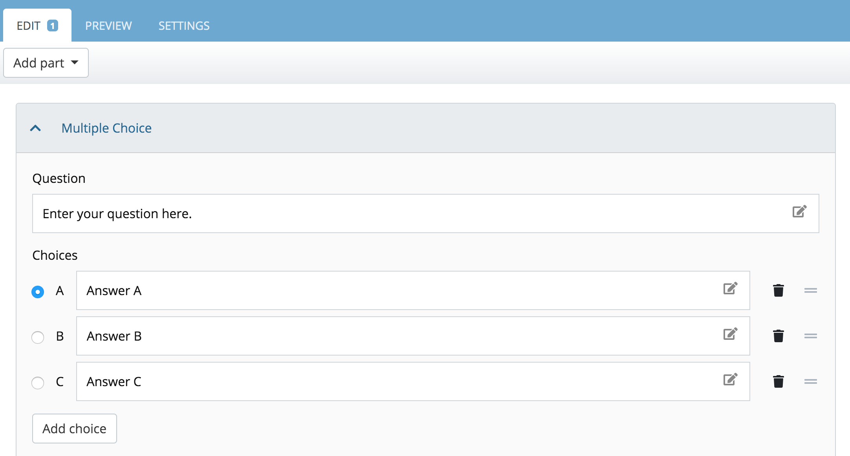Grab the reorder handle for choice B
This screenshot has height=456, width=850.
click(x=811, y=336)
